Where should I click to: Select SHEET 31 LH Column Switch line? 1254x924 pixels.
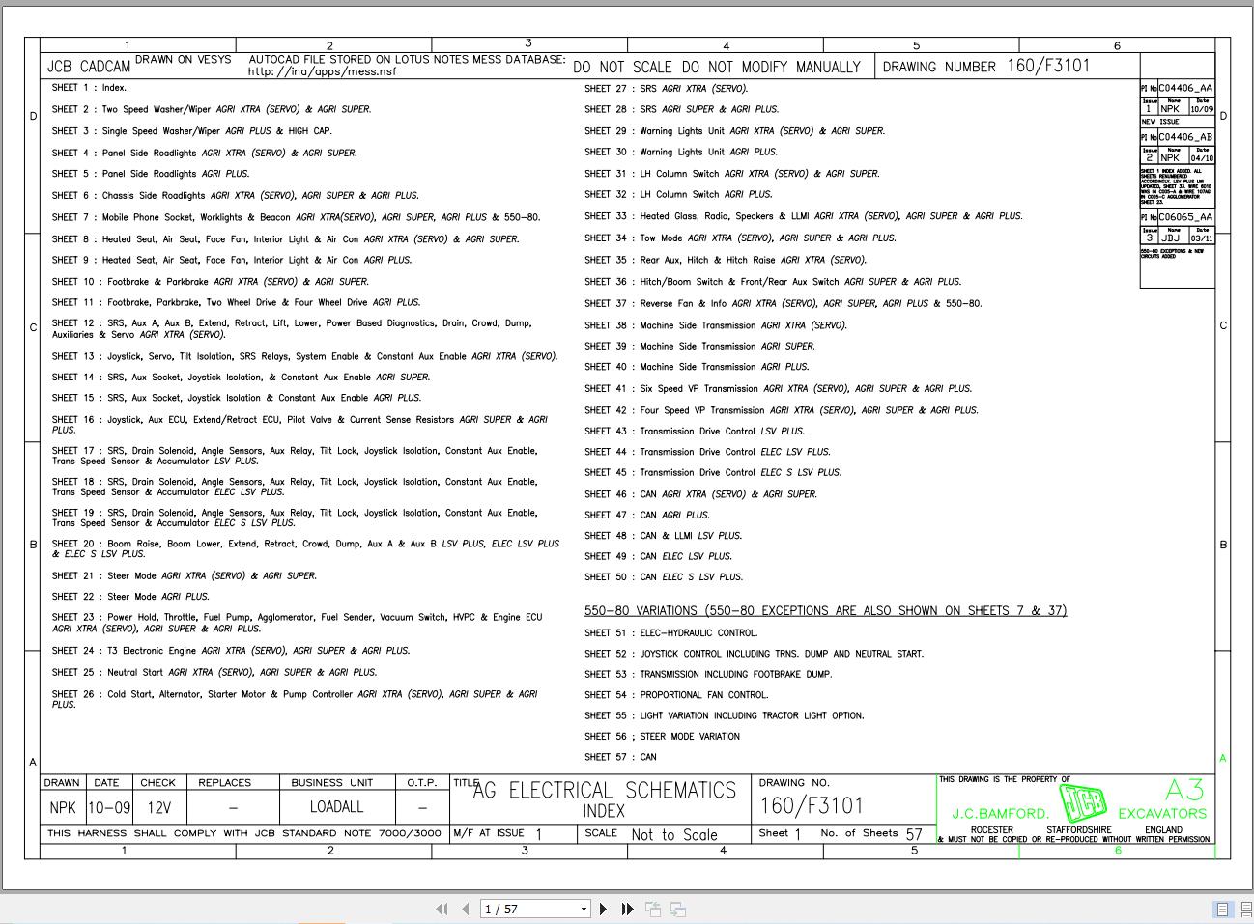point(732,174)
